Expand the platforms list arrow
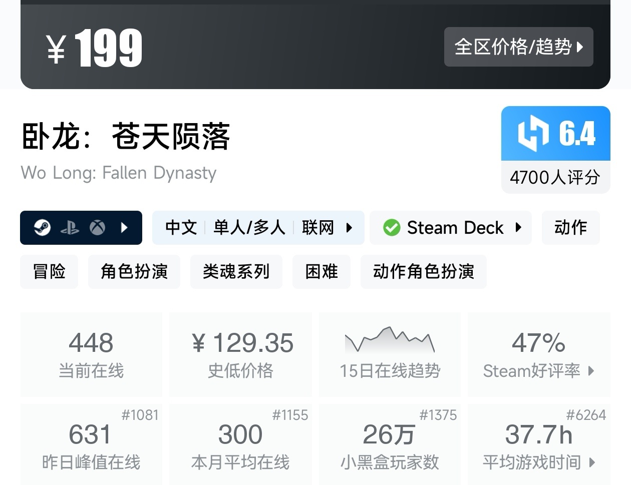The height and width of the screenshot is (485, 631). tap(124, 228)
